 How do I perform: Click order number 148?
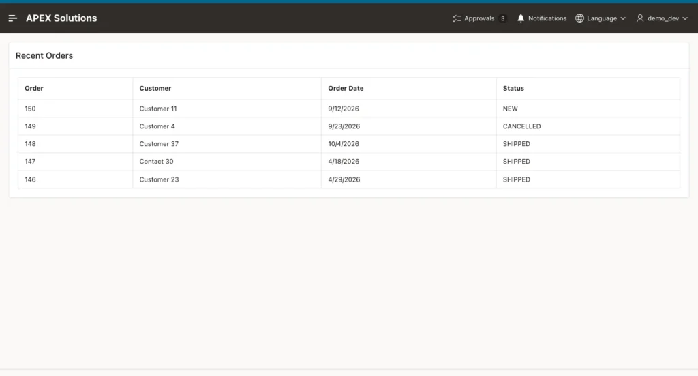point(30,144)
